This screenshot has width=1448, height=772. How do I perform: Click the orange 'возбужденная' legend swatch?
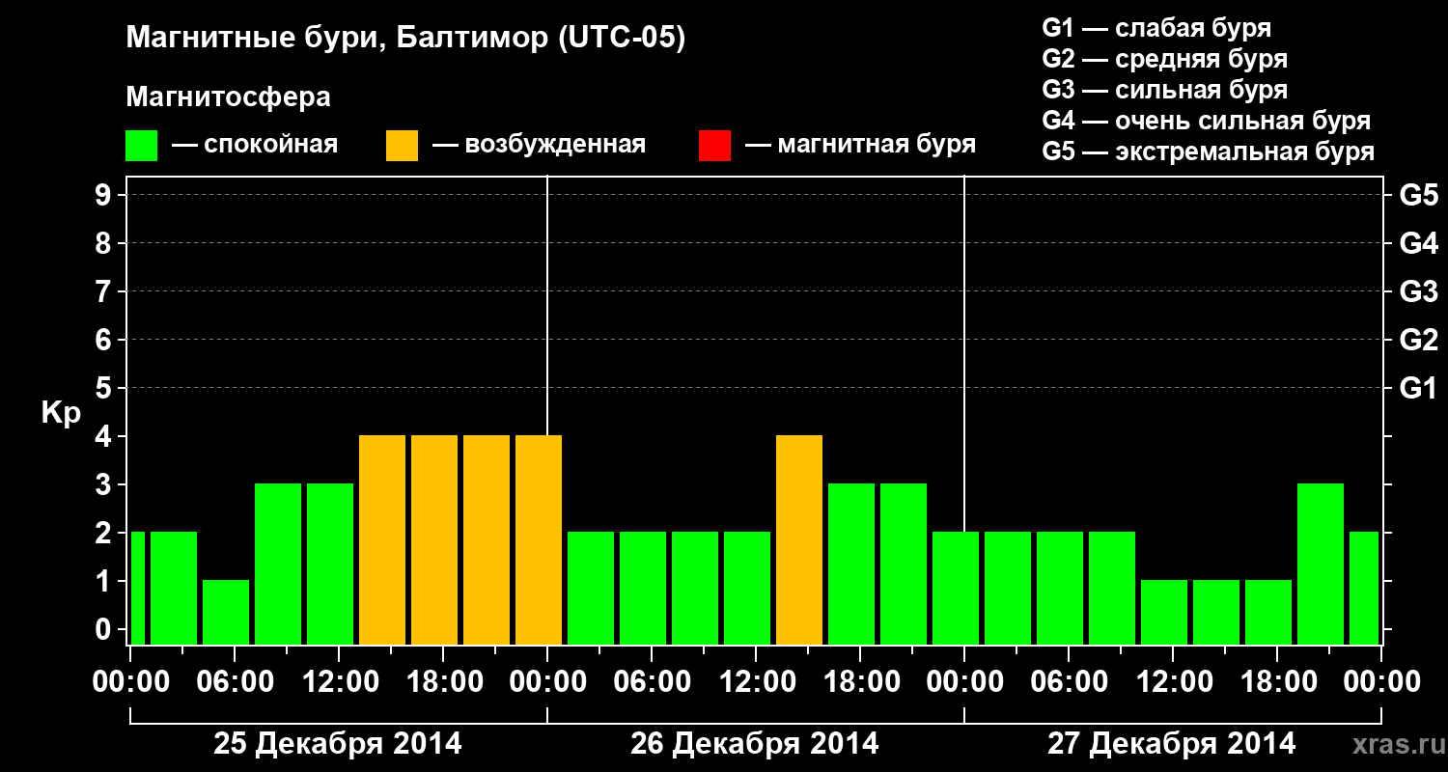(x=402, y=146)
